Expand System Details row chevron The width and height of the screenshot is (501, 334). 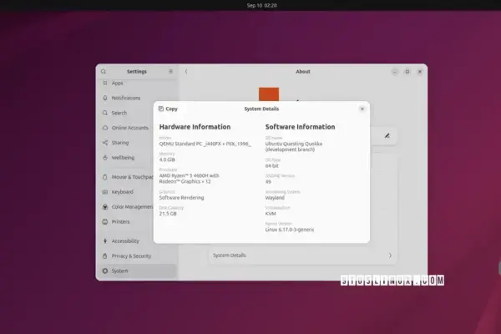point(390,255)
